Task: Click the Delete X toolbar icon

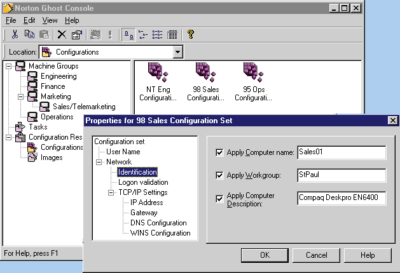Action: [x=62, y=35]
